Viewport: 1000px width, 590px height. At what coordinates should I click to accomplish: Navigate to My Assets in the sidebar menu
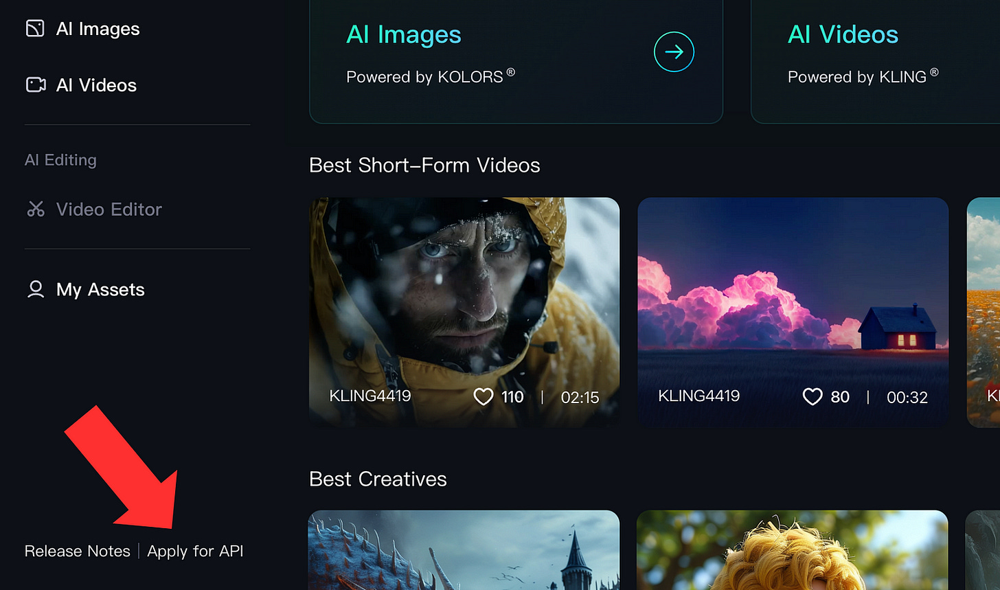[x=100, y=289]
